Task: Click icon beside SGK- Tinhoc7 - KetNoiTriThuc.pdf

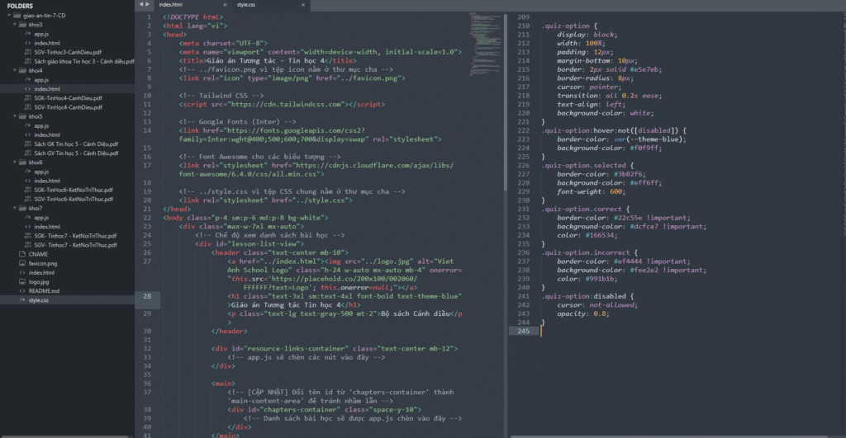Action: pos(28,235)
